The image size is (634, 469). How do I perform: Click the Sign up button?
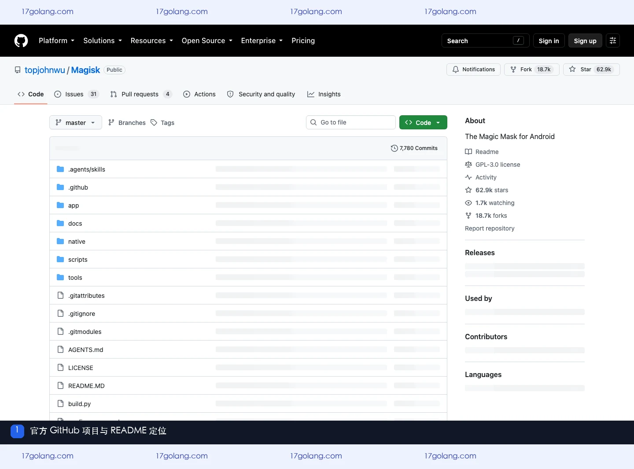pos(585,40)
